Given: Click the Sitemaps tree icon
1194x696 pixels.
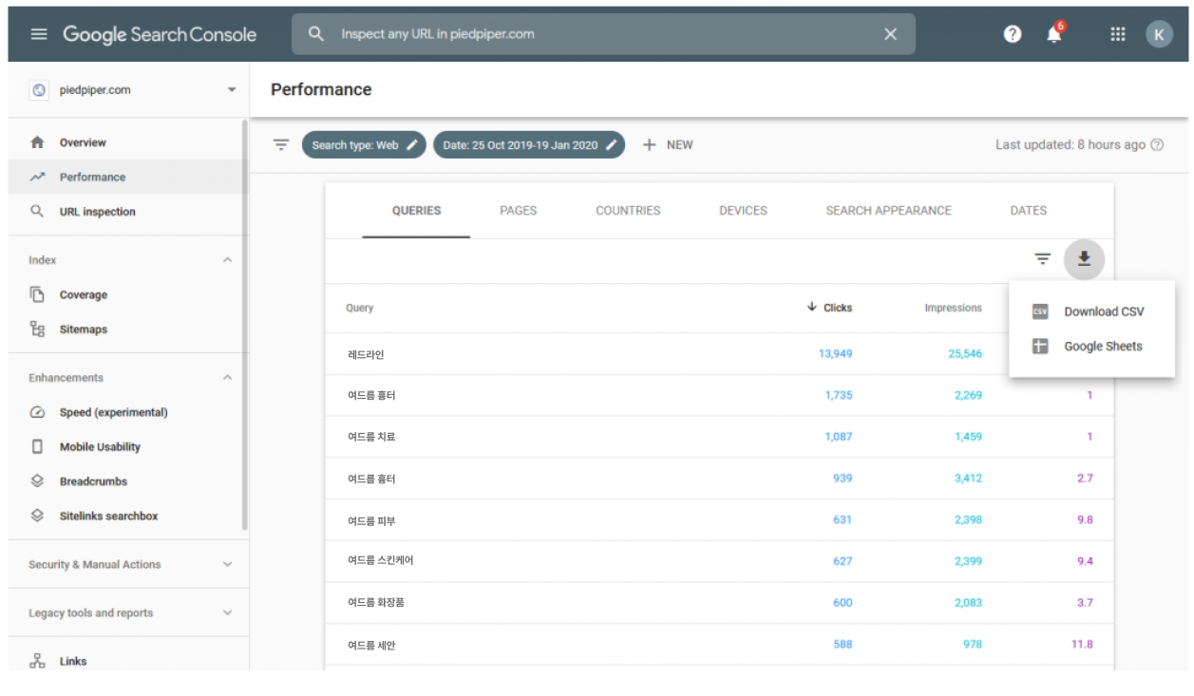Looking at the screenshot, I should pyautogui.click(x=37, y=329).
